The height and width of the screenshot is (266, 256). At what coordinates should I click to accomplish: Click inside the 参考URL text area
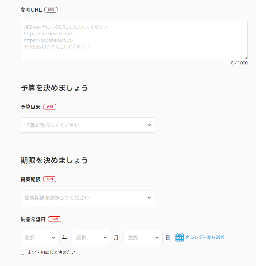click(x=134, y=40)
